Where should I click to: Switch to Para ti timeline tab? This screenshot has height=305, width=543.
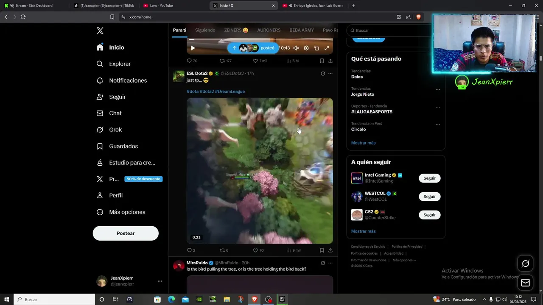point(179,30)
